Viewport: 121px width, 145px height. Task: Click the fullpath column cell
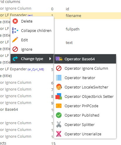coord(72,29)
